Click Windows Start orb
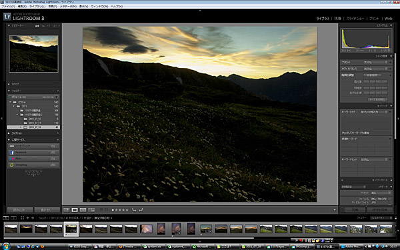Image resolution: width=400 pixels, height=250 pixels. point(6,247)
